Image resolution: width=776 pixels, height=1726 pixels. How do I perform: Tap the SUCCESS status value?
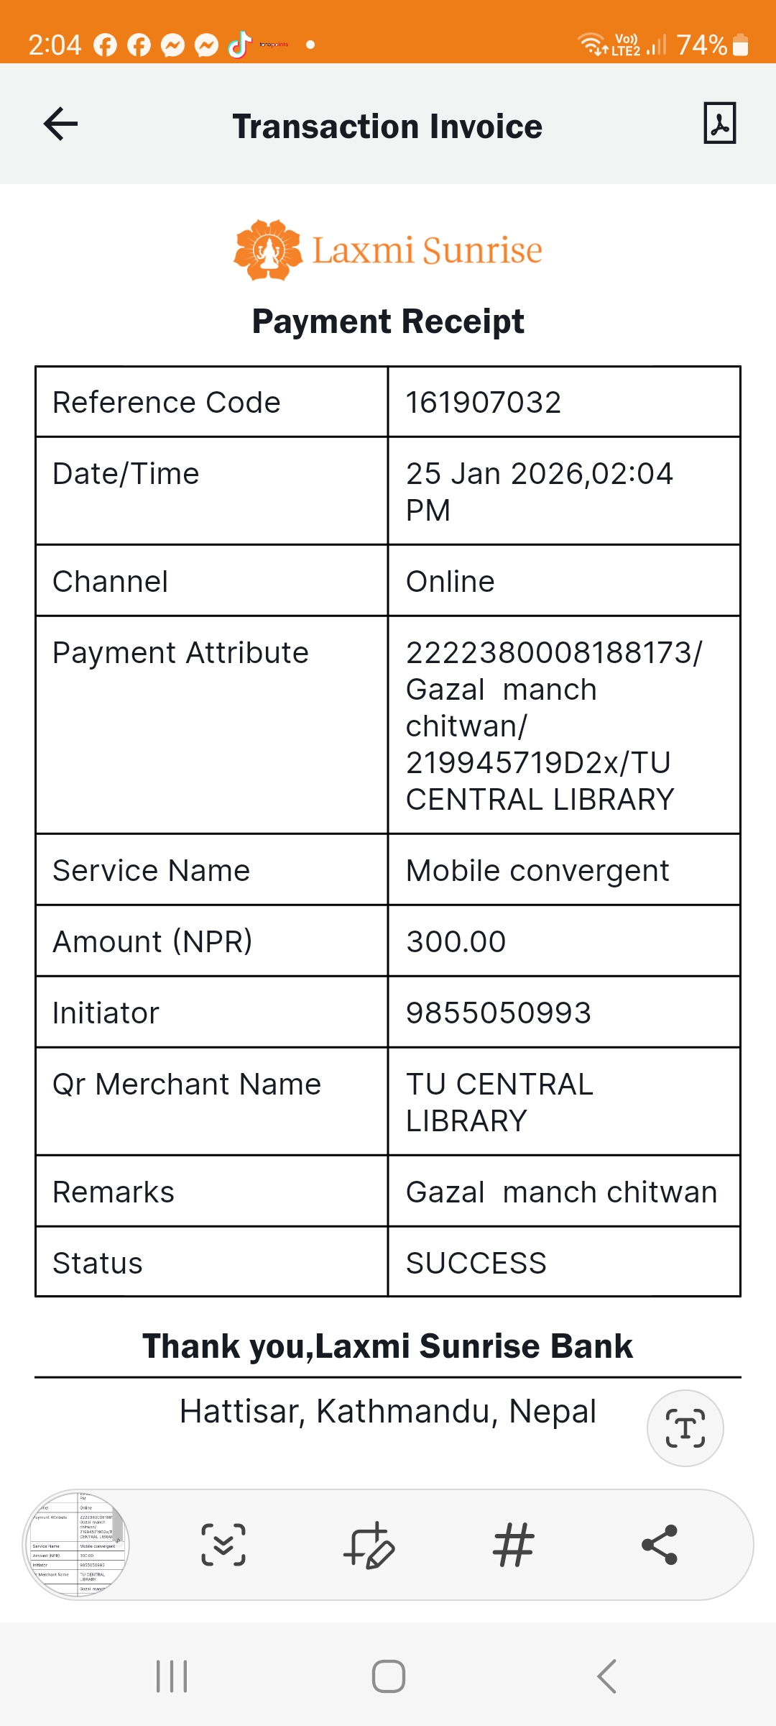click(476, 1264)
